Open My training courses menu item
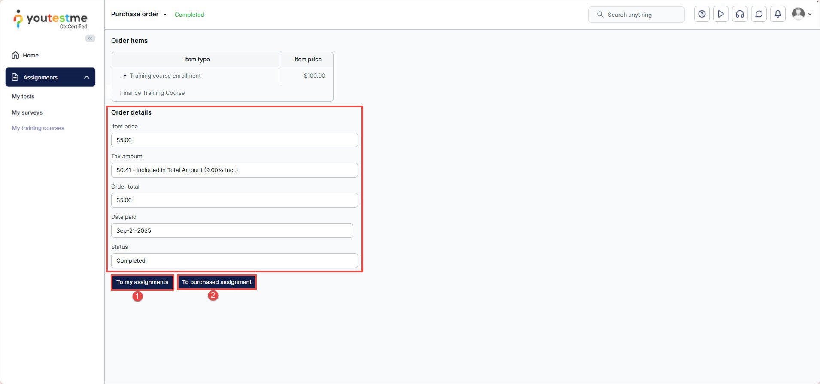820x384 pixels. coord(38,128)
